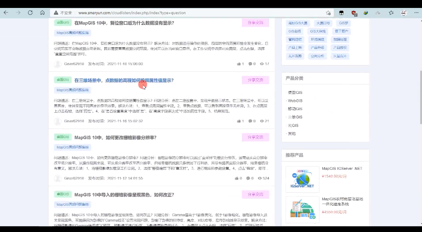Screen dimensions: 422x232
Task: Open 点数据的高程如何按照属性值显示 question
Action: coord(124,80)
